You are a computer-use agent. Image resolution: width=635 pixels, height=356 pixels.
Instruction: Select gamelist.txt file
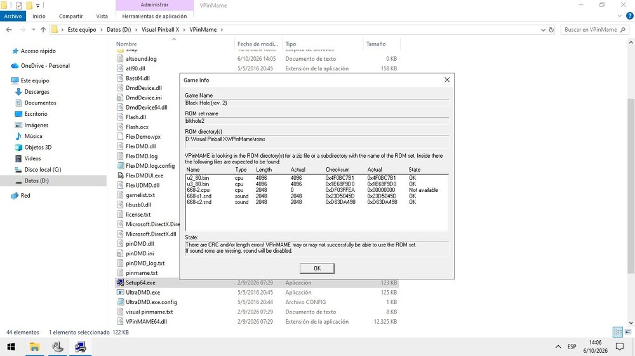click(x=140, y=194)
